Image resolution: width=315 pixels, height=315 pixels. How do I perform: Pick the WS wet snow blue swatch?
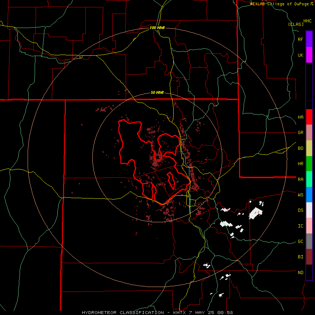tap(309, 195)
